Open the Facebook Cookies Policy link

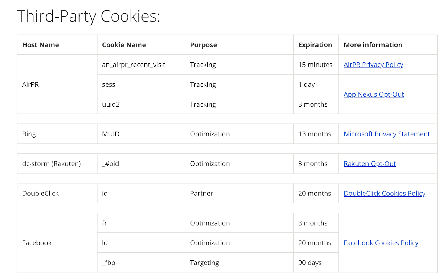pos(381,243)
